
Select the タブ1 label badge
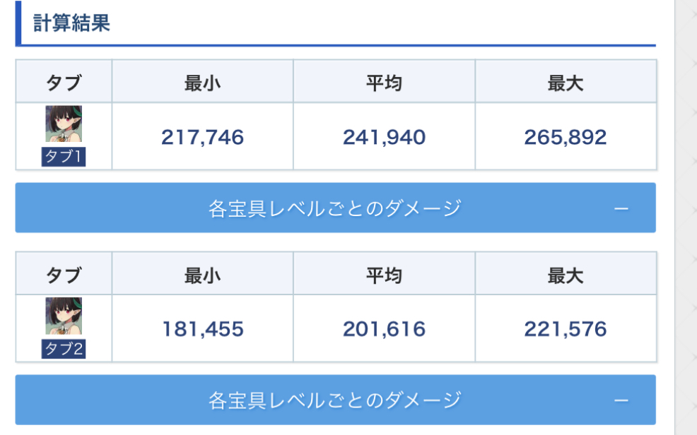64,157
